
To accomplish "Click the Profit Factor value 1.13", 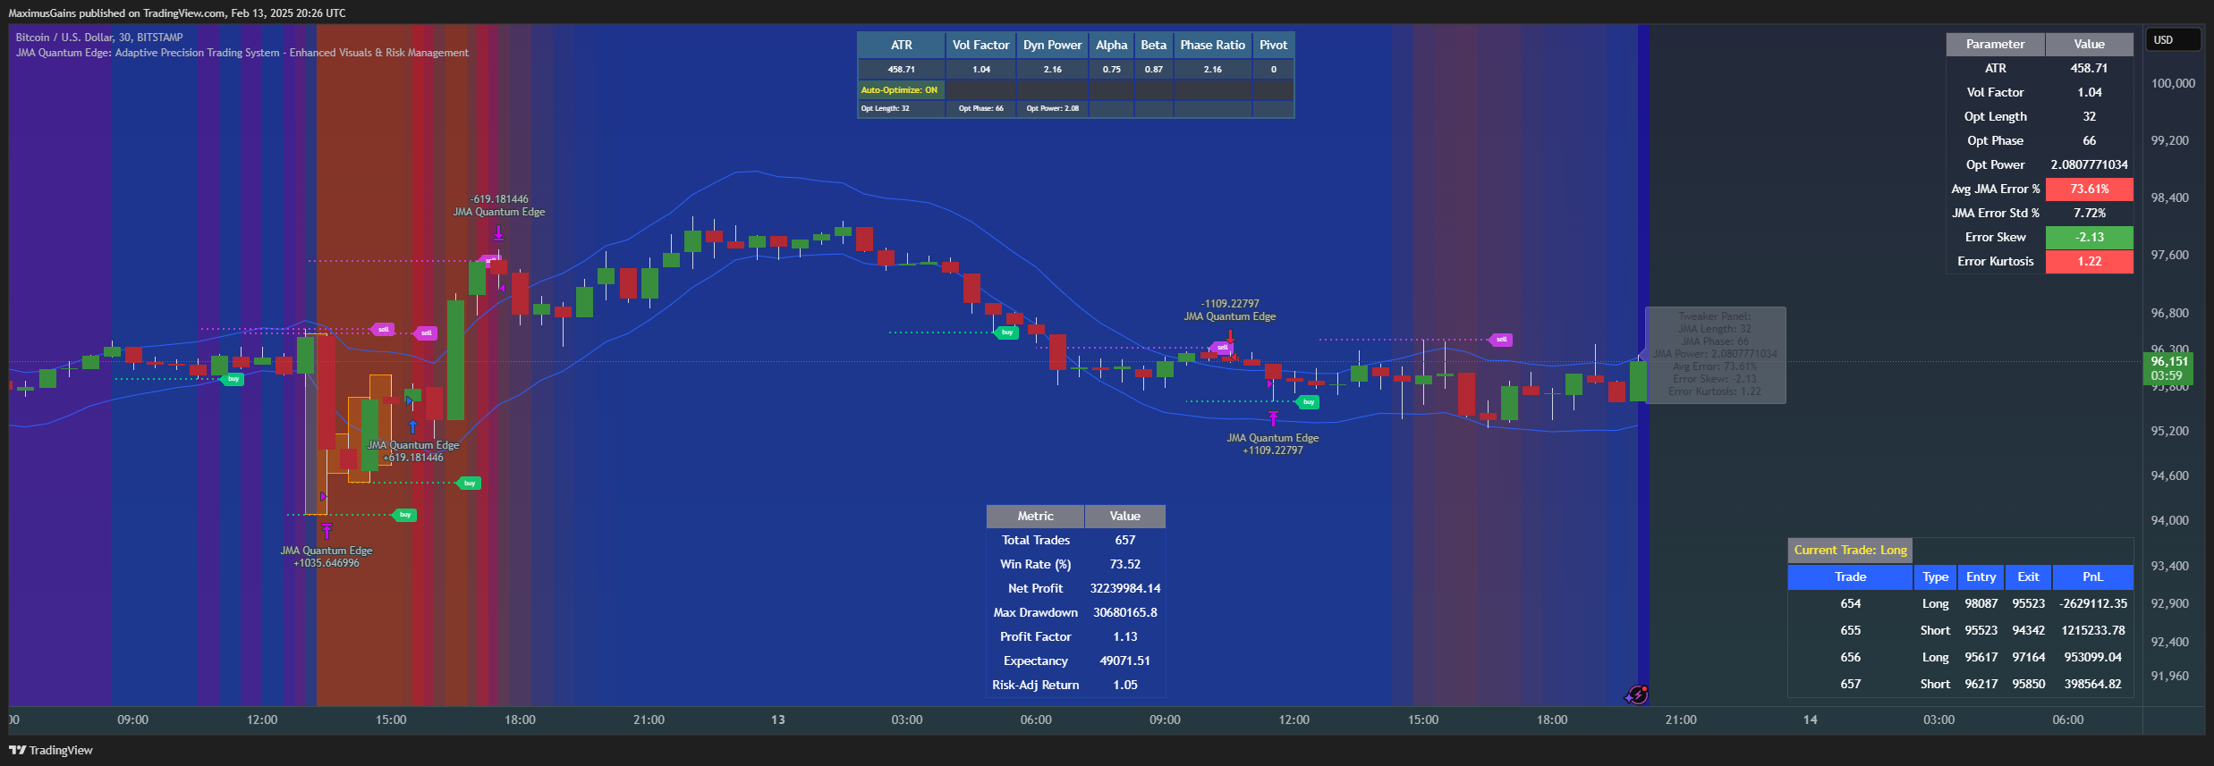I will [x=1125, y=637].
